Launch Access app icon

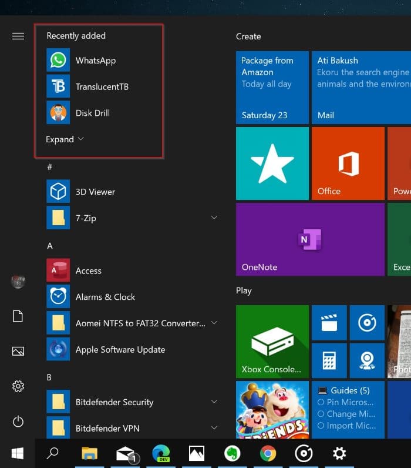coord(58,270)
